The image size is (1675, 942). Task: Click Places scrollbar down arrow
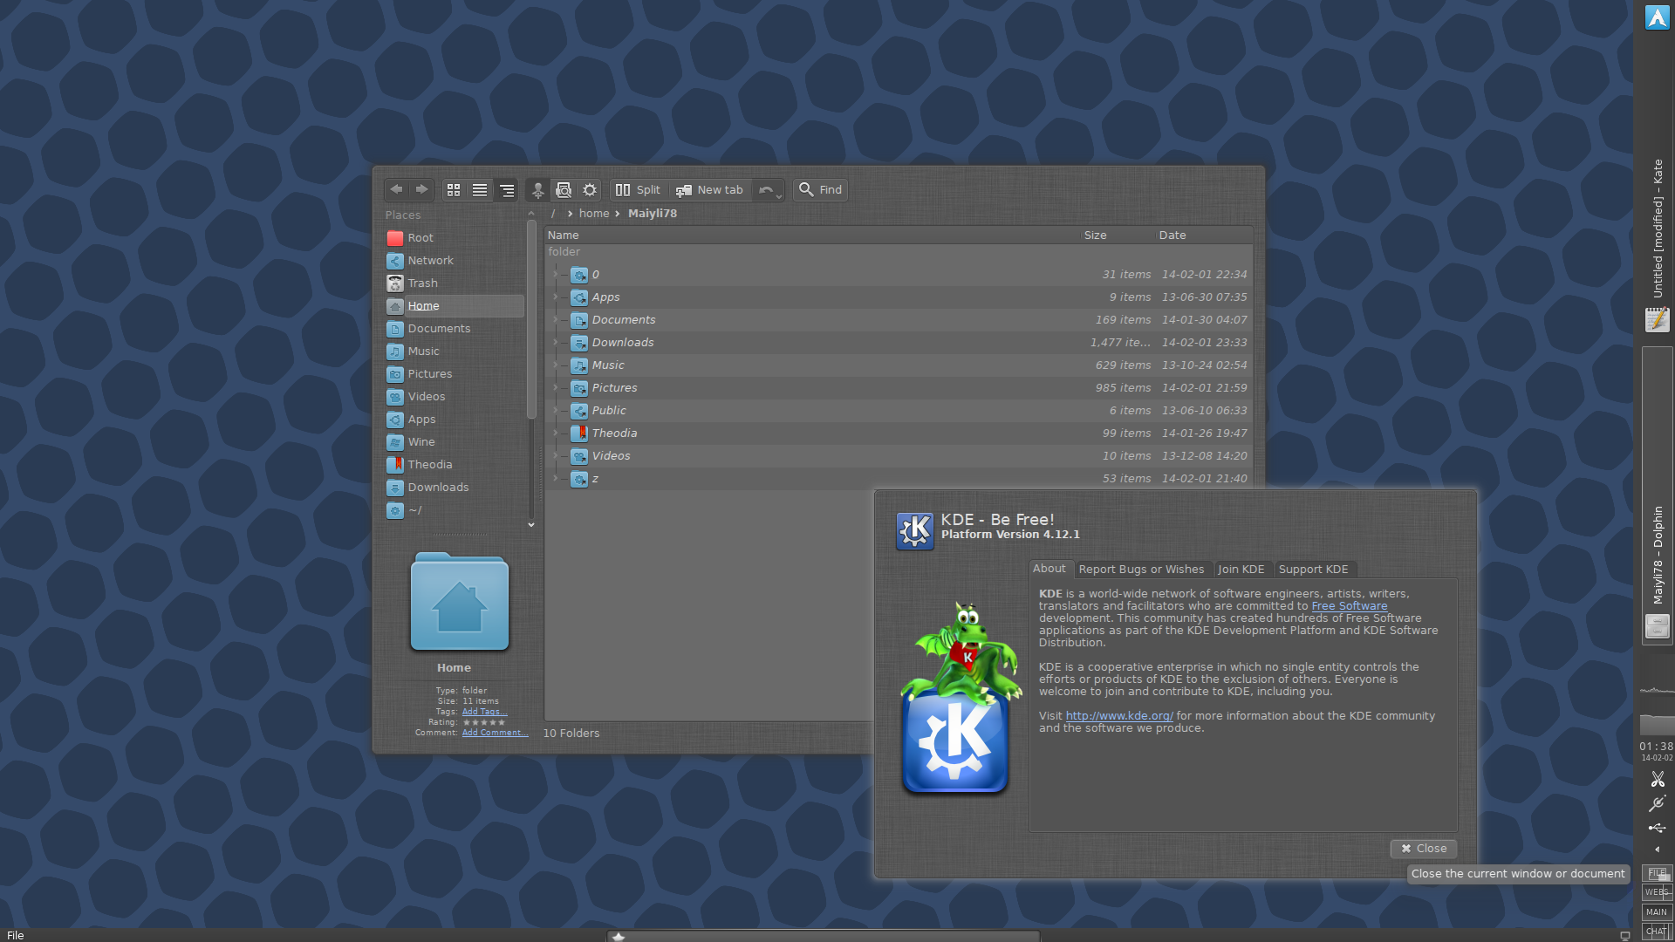[x=531, y=524]
